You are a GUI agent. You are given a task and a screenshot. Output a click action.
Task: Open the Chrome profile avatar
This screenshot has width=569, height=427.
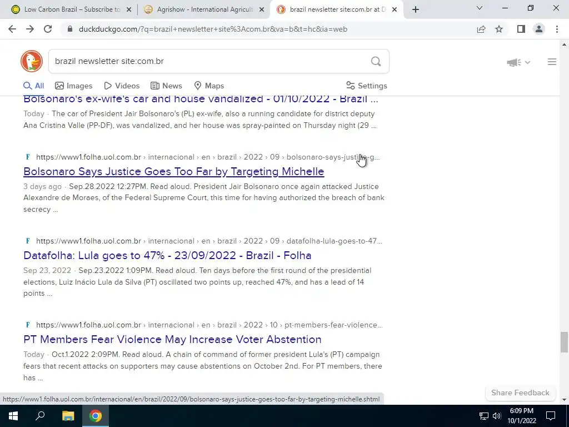click(x=539, y=29)
